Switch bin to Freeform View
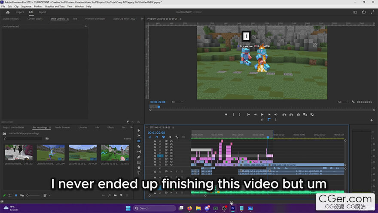The width and height of the screenshot is (378, 213). coord(22,195)
